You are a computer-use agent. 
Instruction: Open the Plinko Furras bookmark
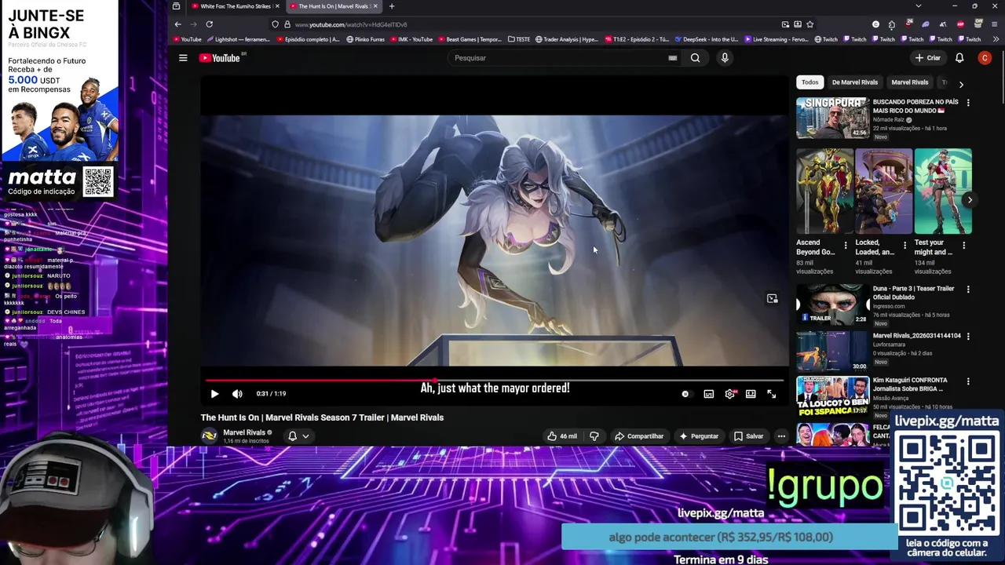365,39
